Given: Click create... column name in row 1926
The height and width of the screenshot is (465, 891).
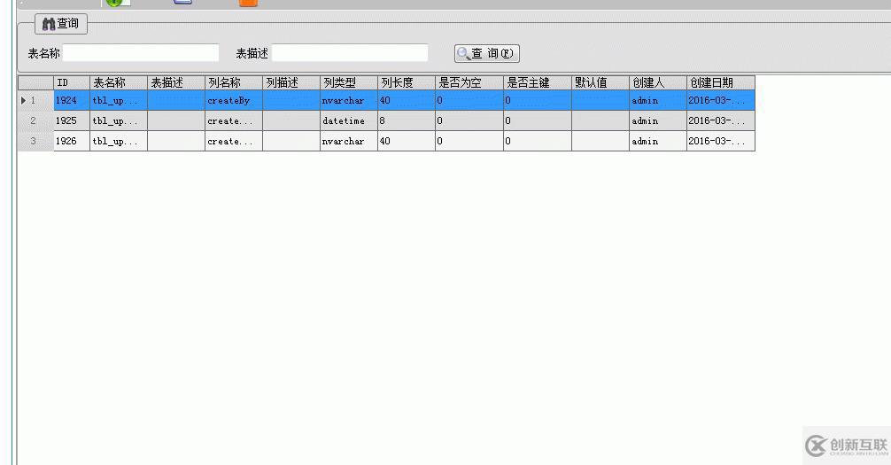Looking at the screenshot, I should [x=234, y=141].
